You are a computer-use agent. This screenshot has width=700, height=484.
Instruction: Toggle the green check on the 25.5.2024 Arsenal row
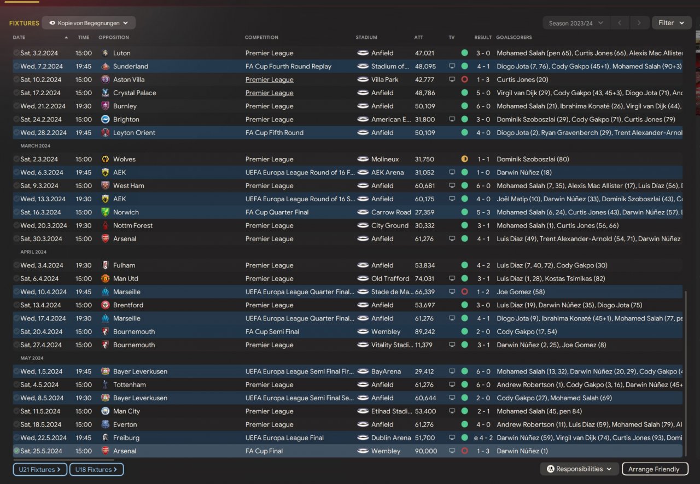point(16,451)
